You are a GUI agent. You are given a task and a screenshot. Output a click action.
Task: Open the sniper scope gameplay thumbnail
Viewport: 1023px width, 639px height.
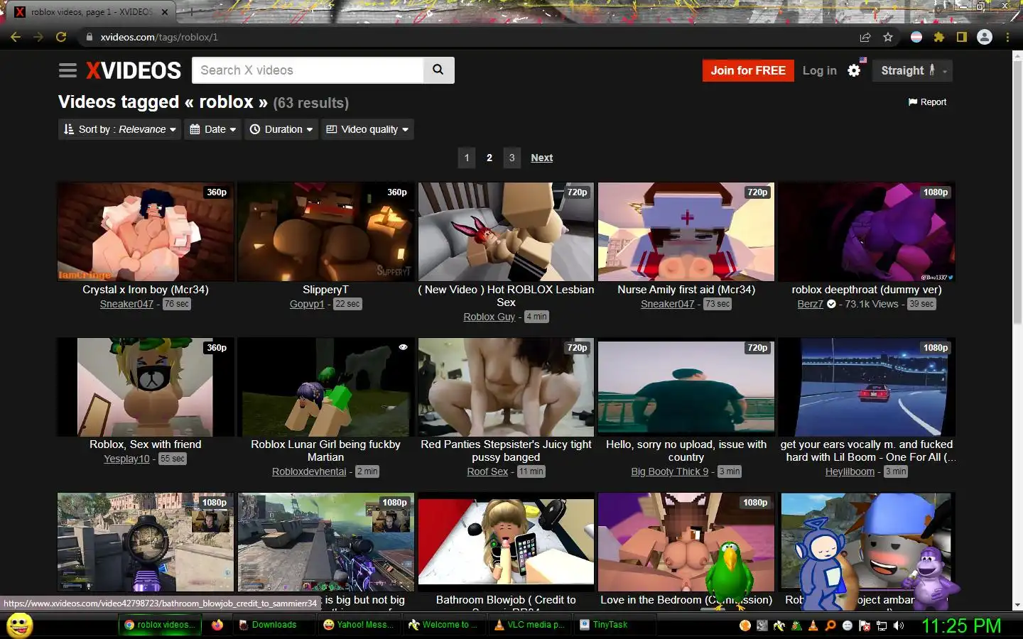pos(146,542)
